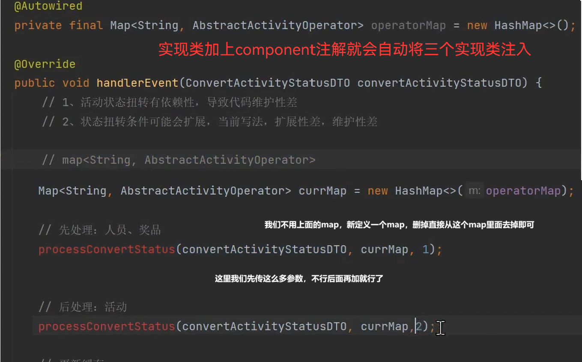
Task: Click comment "// map<String, AbstractActivityOperator>"
Action: pos(179,160)
